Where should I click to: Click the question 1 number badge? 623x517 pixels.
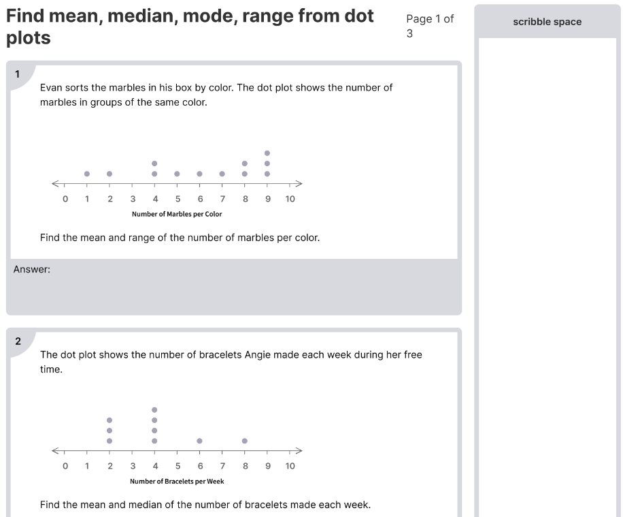[x=18, y=74]
